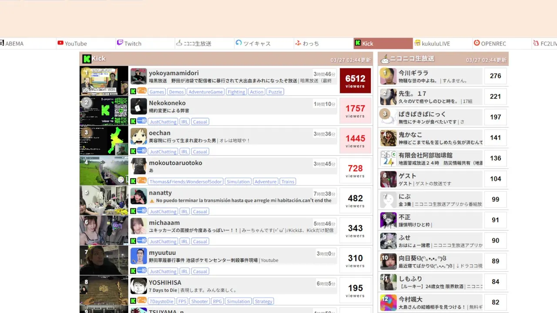Open michaaam stream thumbnail
This screenshot has width=557, height=313.
(104, 231)
